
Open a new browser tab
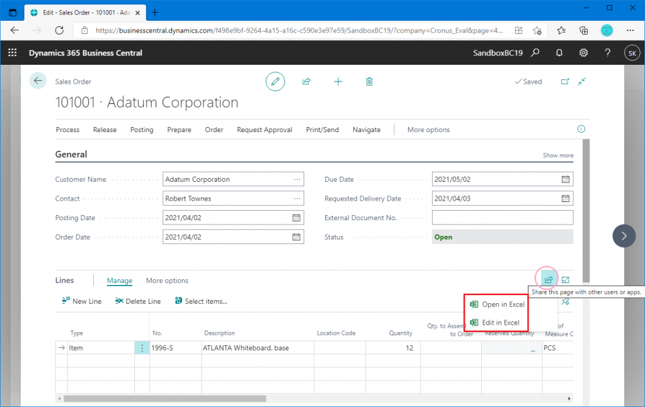point(155,13)
